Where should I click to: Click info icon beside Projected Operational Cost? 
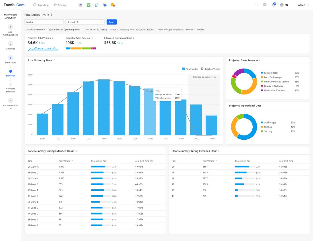(263, 106)
